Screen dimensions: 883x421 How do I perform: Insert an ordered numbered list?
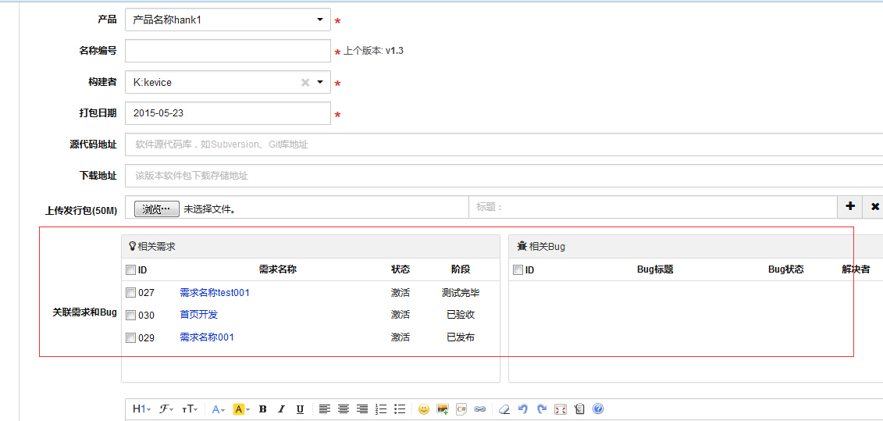381,409
